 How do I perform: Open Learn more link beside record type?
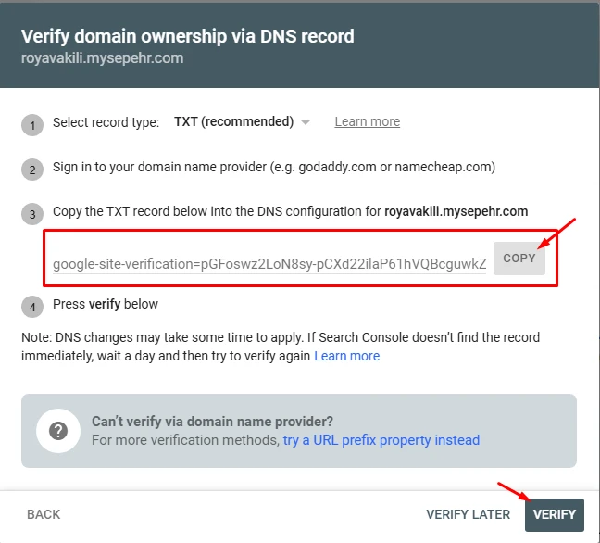pos(368,121)
